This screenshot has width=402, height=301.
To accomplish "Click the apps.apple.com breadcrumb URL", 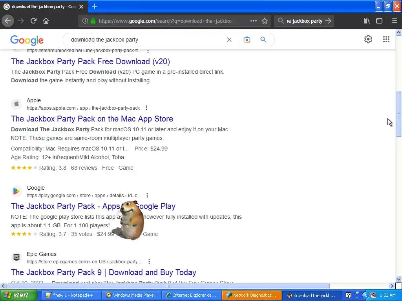I will click(83, 108).
